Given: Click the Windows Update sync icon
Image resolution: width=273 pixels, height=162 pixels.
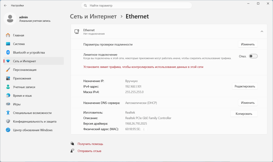Looking at the screenshot, I should [8, 130].
